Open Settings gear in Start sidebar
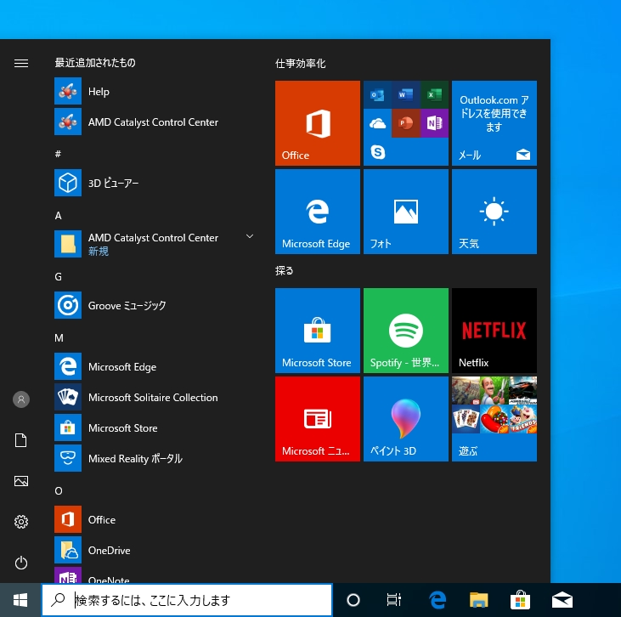Viewport: 621px width, 617px height. [21, 522]
